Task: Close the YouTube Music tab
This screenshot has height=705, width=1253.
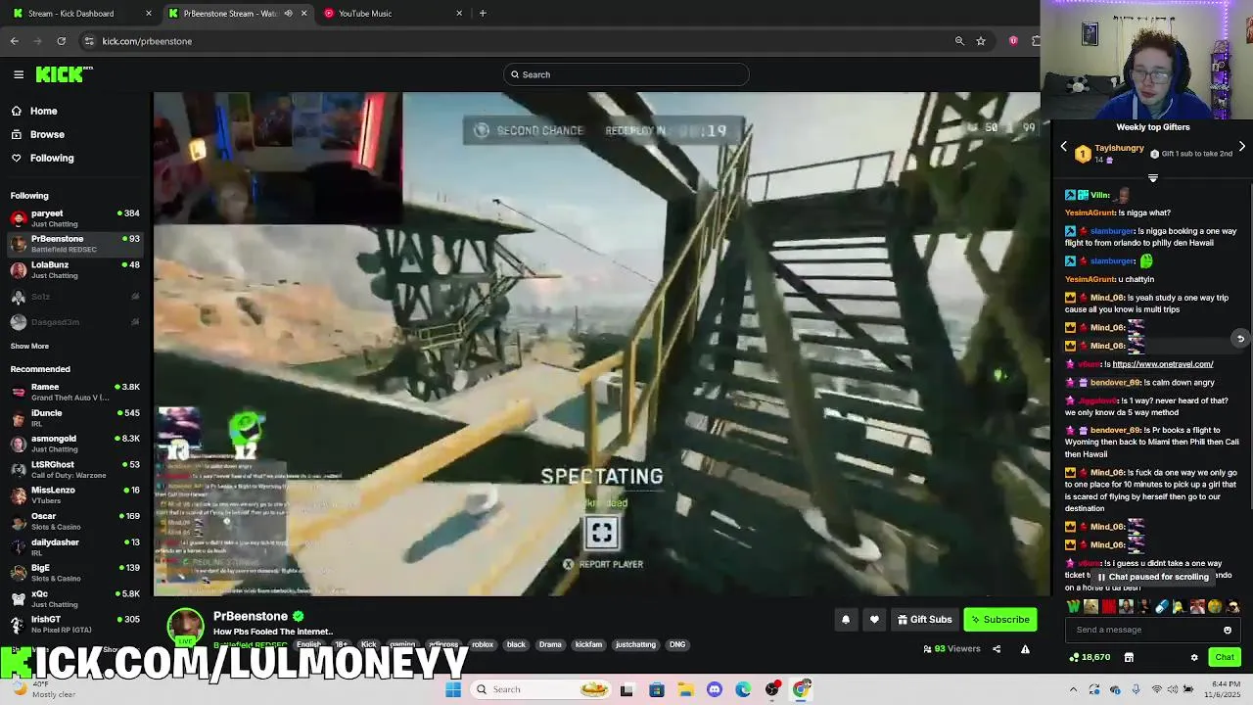Action: tap(459, 14)
